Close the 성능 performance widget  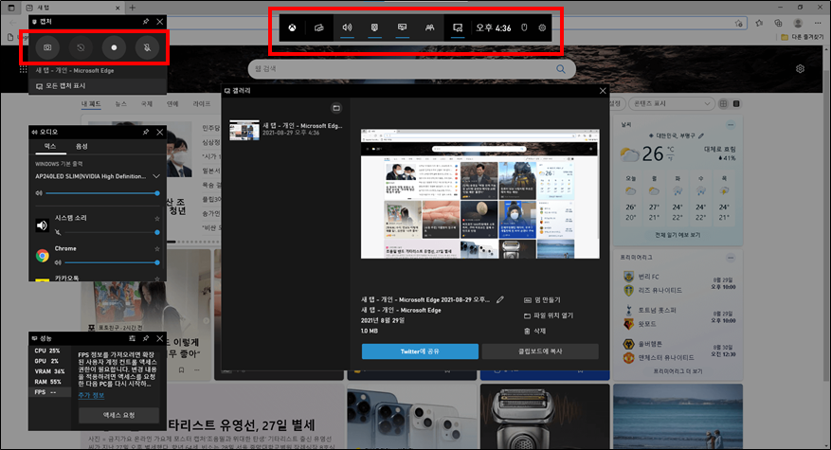coord(159,338)
